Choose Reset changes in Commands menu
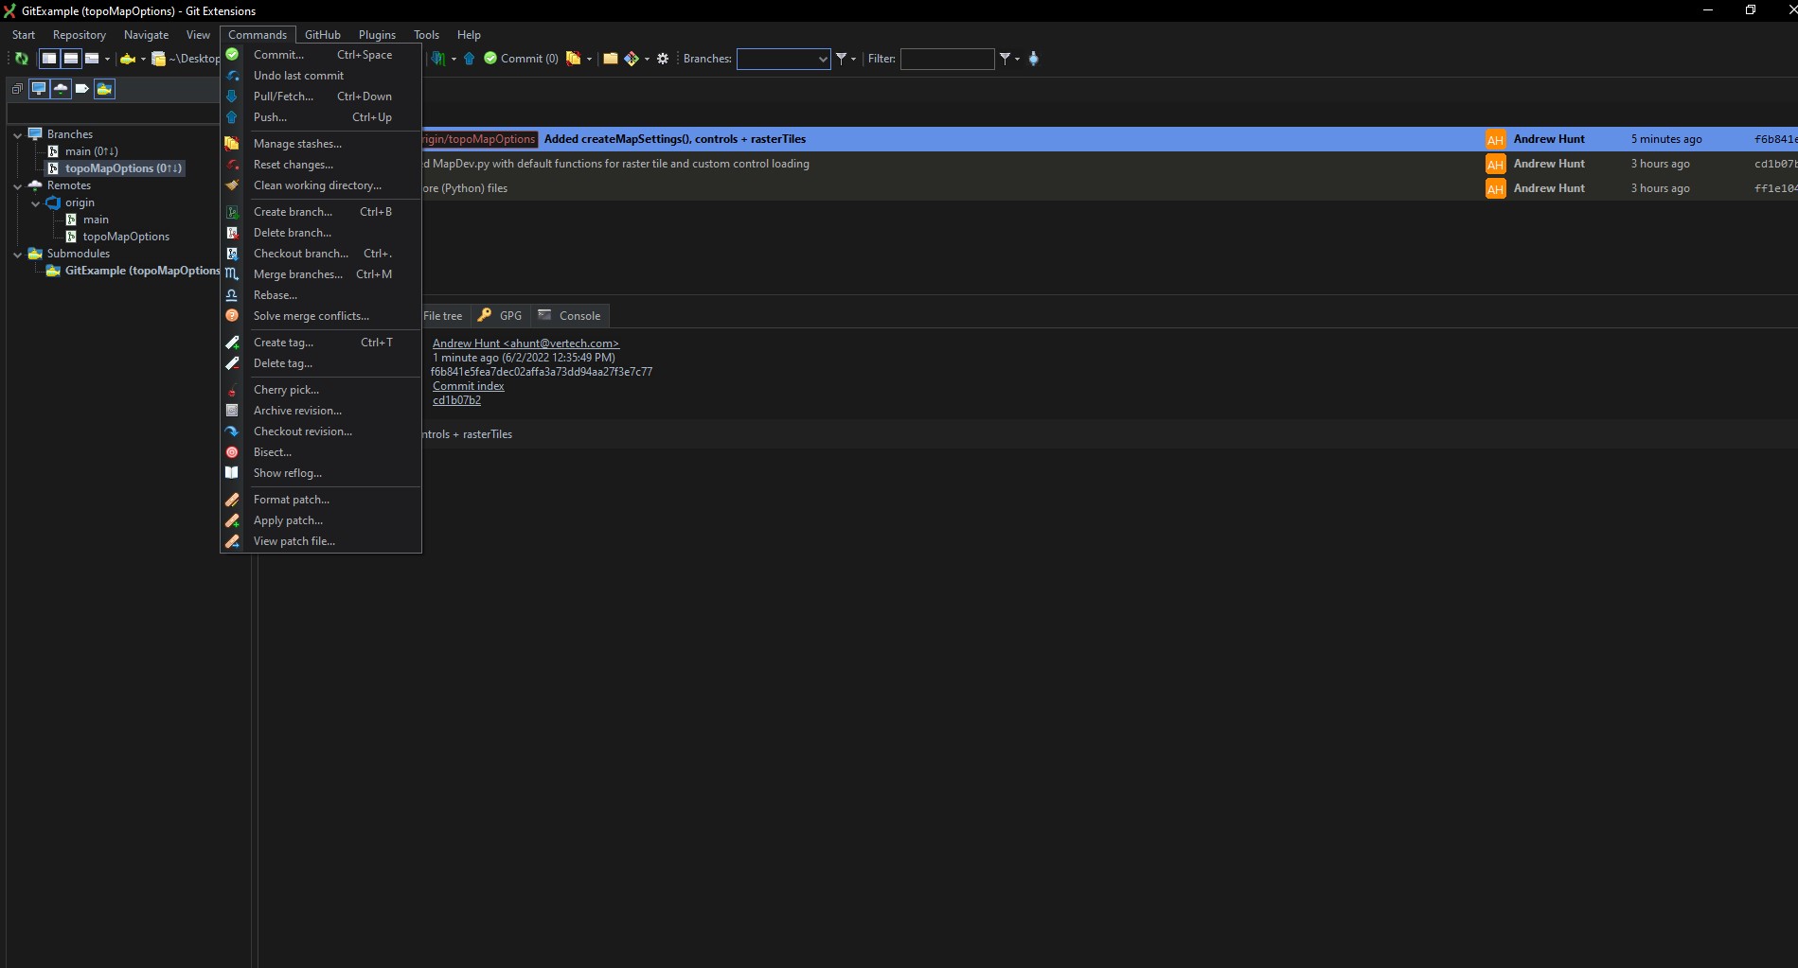 tap(321, 165)
